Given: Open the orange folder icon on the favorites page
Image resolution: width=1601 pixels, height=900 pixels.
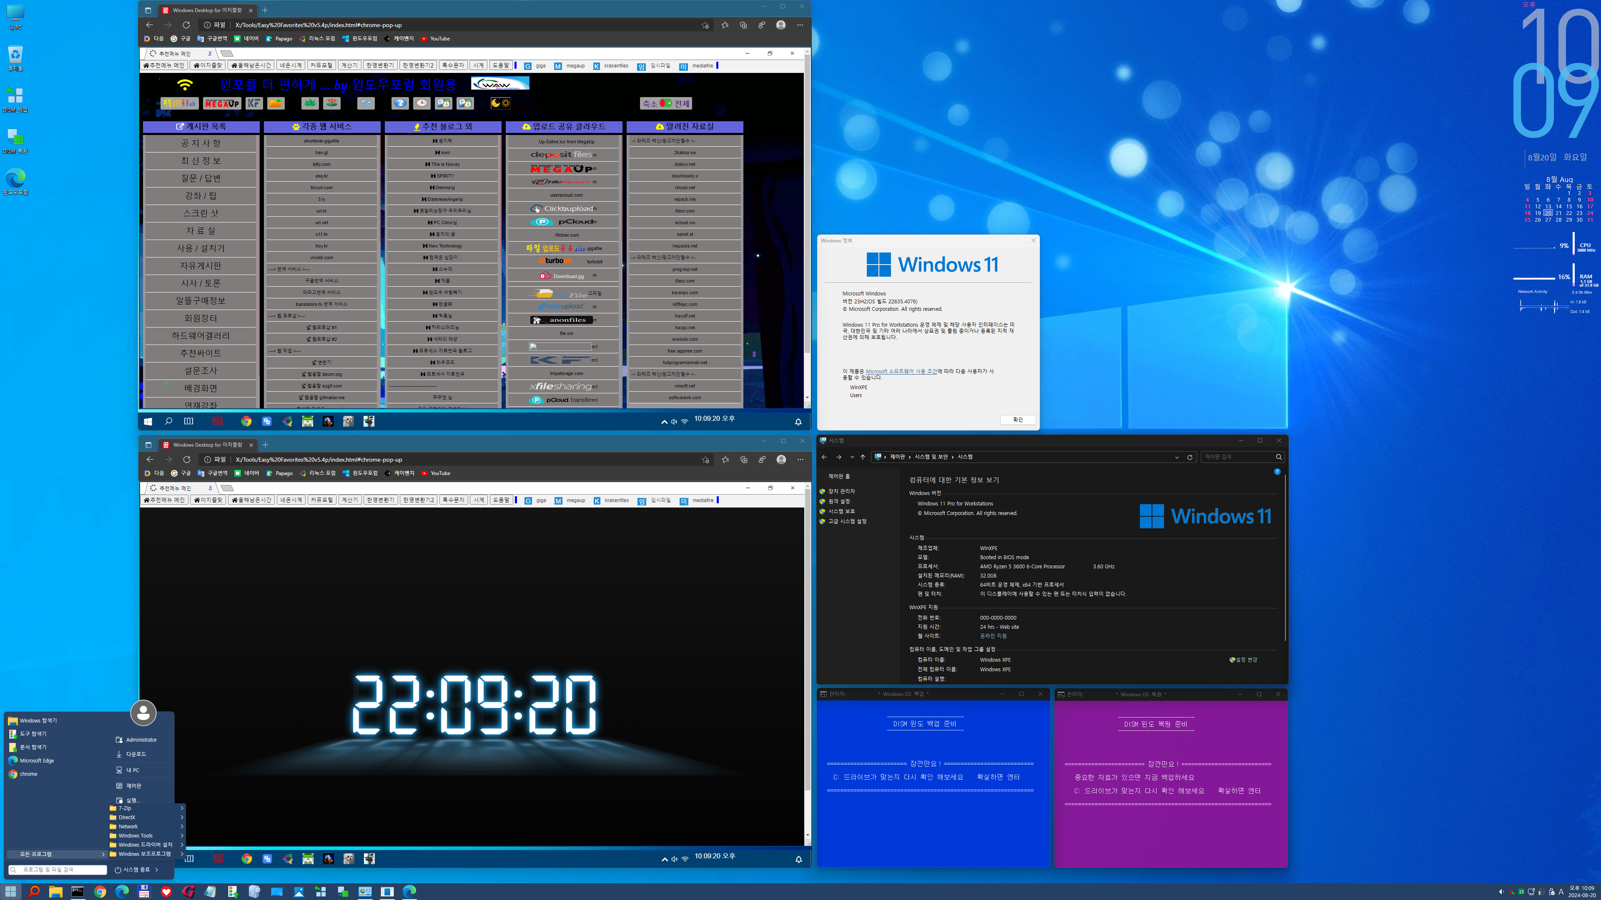Looking at the screenshot, I should click(x=276, y=103).
